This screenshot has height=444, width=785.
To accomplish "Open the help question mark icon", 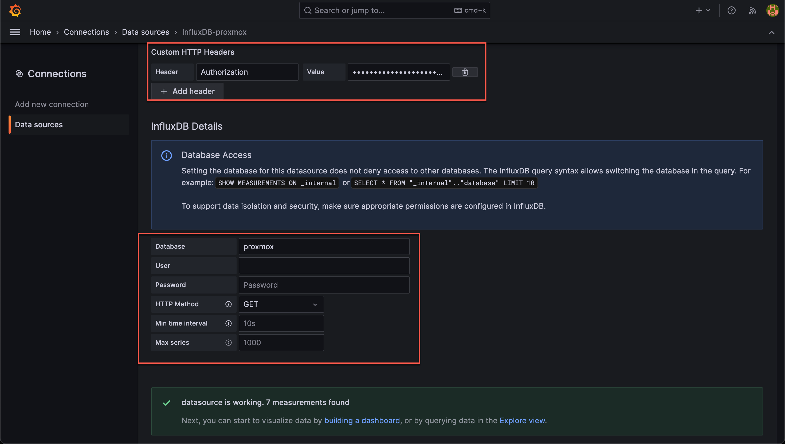I will pyautogui.click(x=731, y=10).
